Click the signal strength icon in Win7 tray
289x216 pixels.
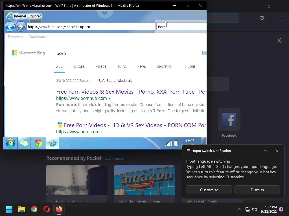pos(168,143)
